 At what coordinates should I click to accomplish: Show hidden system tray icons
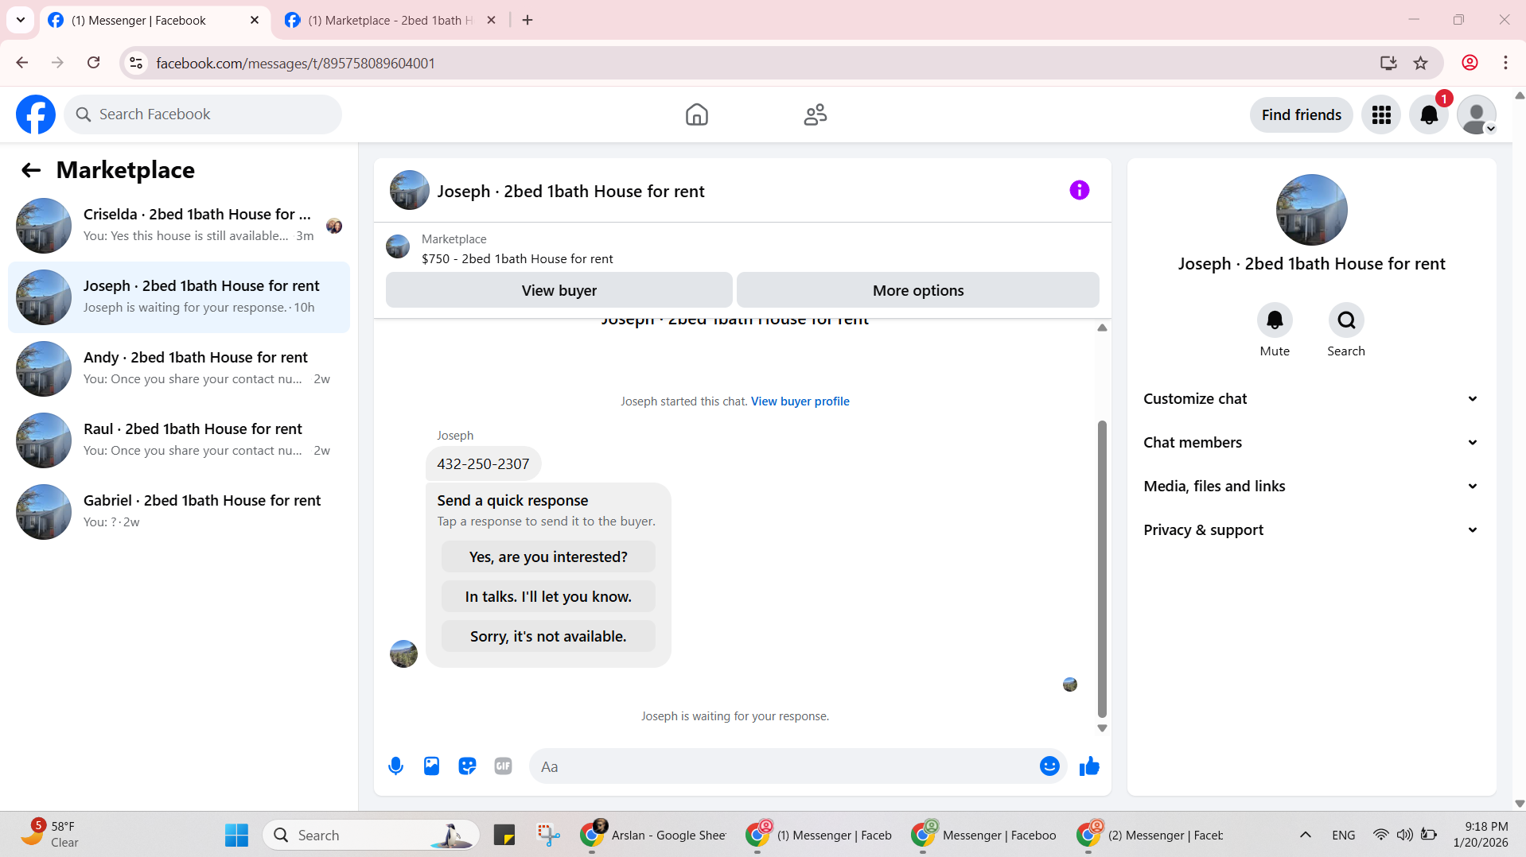coord(1305,835)
